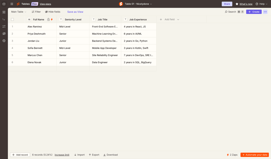Click the Job Experience text type icon
The image size is (271, 159).
tap(126, 19)
